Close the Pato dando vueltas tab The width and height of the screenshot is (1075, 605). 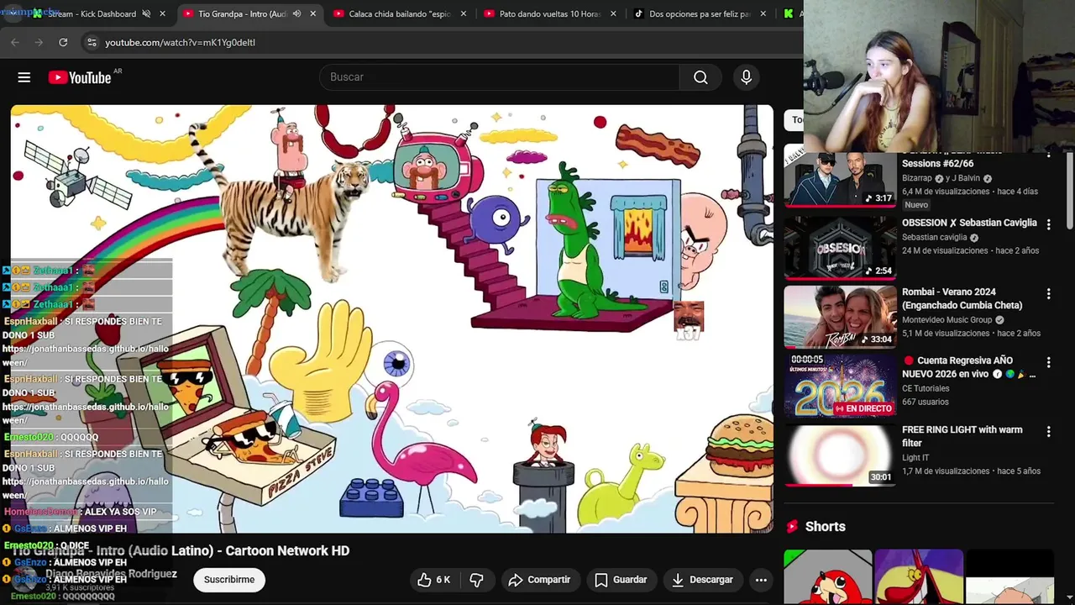(x=613, y=13)
